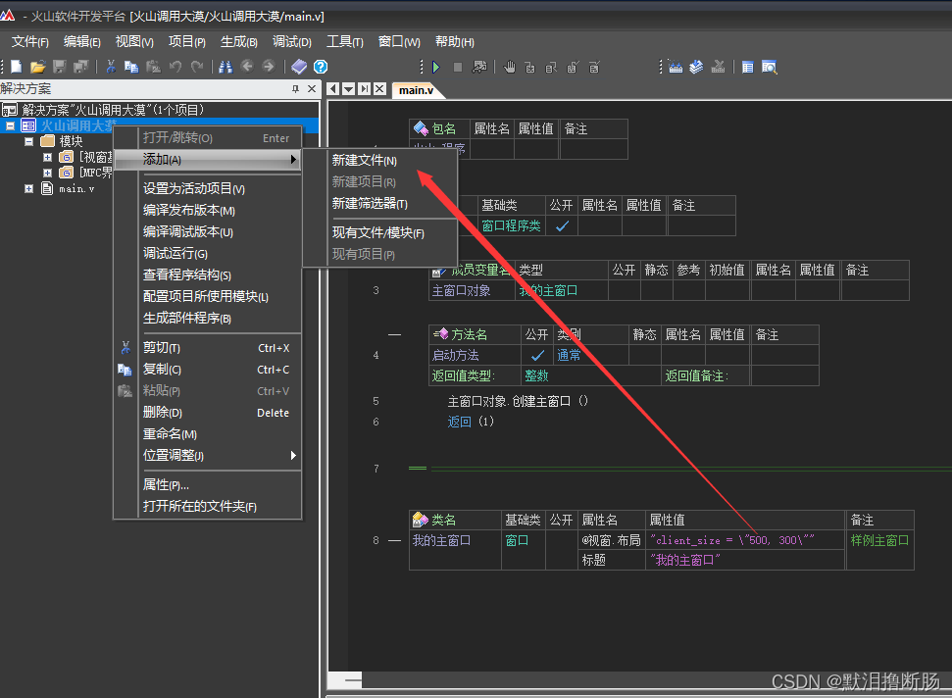Click the "我的主窗口" 标题 property value
The width and height of the screenshot is (952, 698).
point(684,559)
